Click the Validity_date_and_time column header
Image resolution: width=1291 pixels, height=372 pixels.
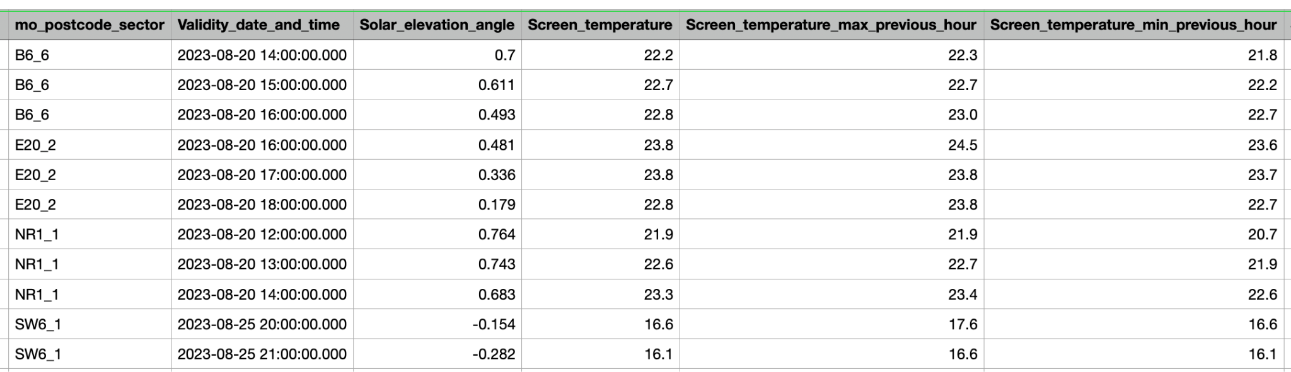point(262,25)
